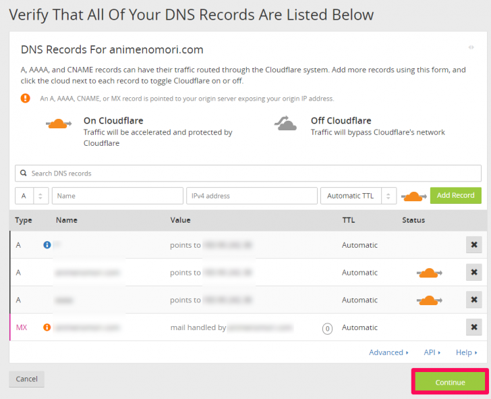Click 'points to' in the first A record
Viewport: 491px width, 399px height.
[185, 245]
